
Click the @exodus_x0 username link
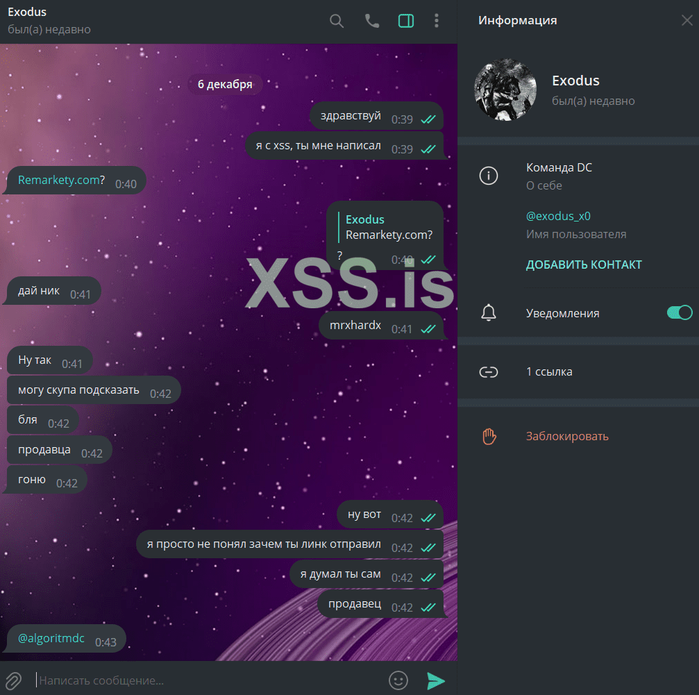click(x=558, y=216)
